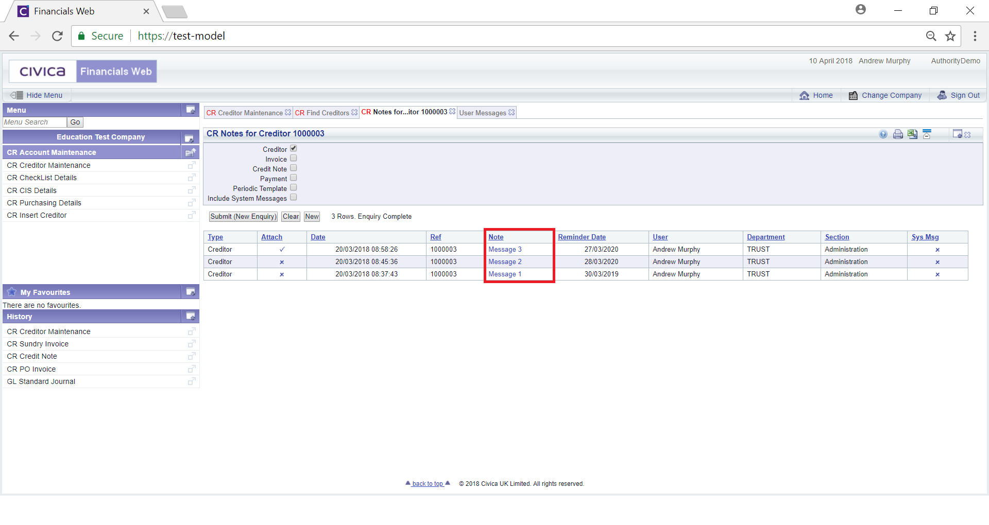Collapse the Menu panel header icon

click(191, 110)
